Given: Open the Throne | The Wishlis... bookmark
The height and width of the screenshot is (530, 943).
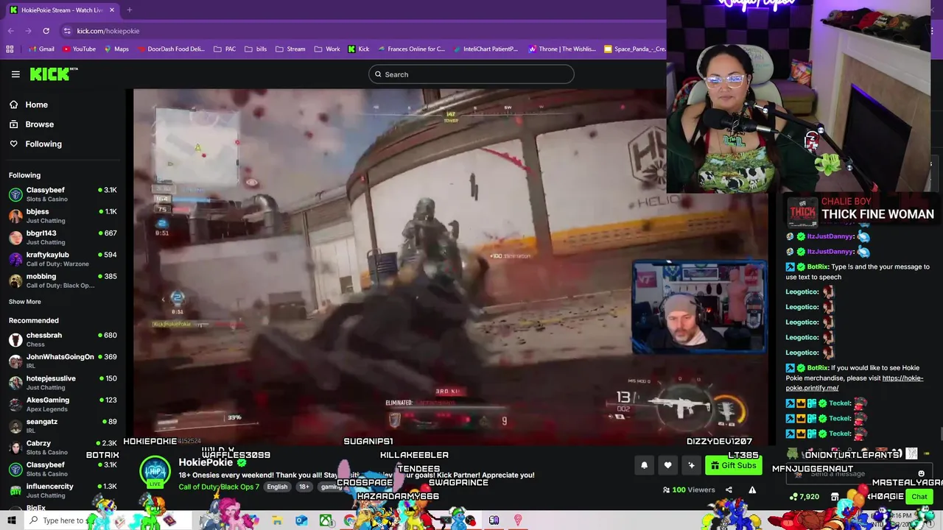Looking at the screenshot, I should tap(562, 49).
